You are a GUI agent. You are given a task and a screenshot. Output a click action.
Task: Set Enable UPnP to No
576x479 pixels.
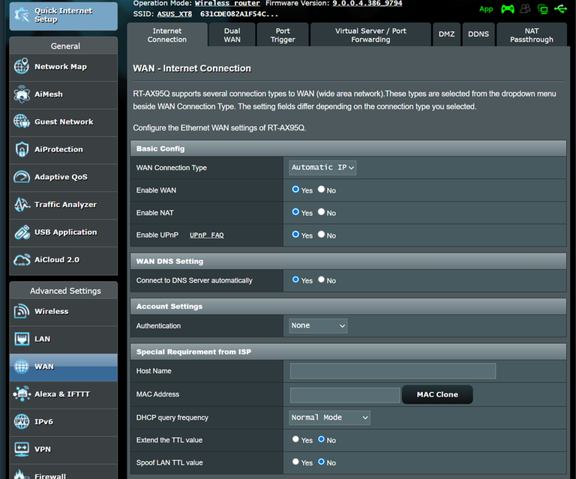(x=321, y=234)
